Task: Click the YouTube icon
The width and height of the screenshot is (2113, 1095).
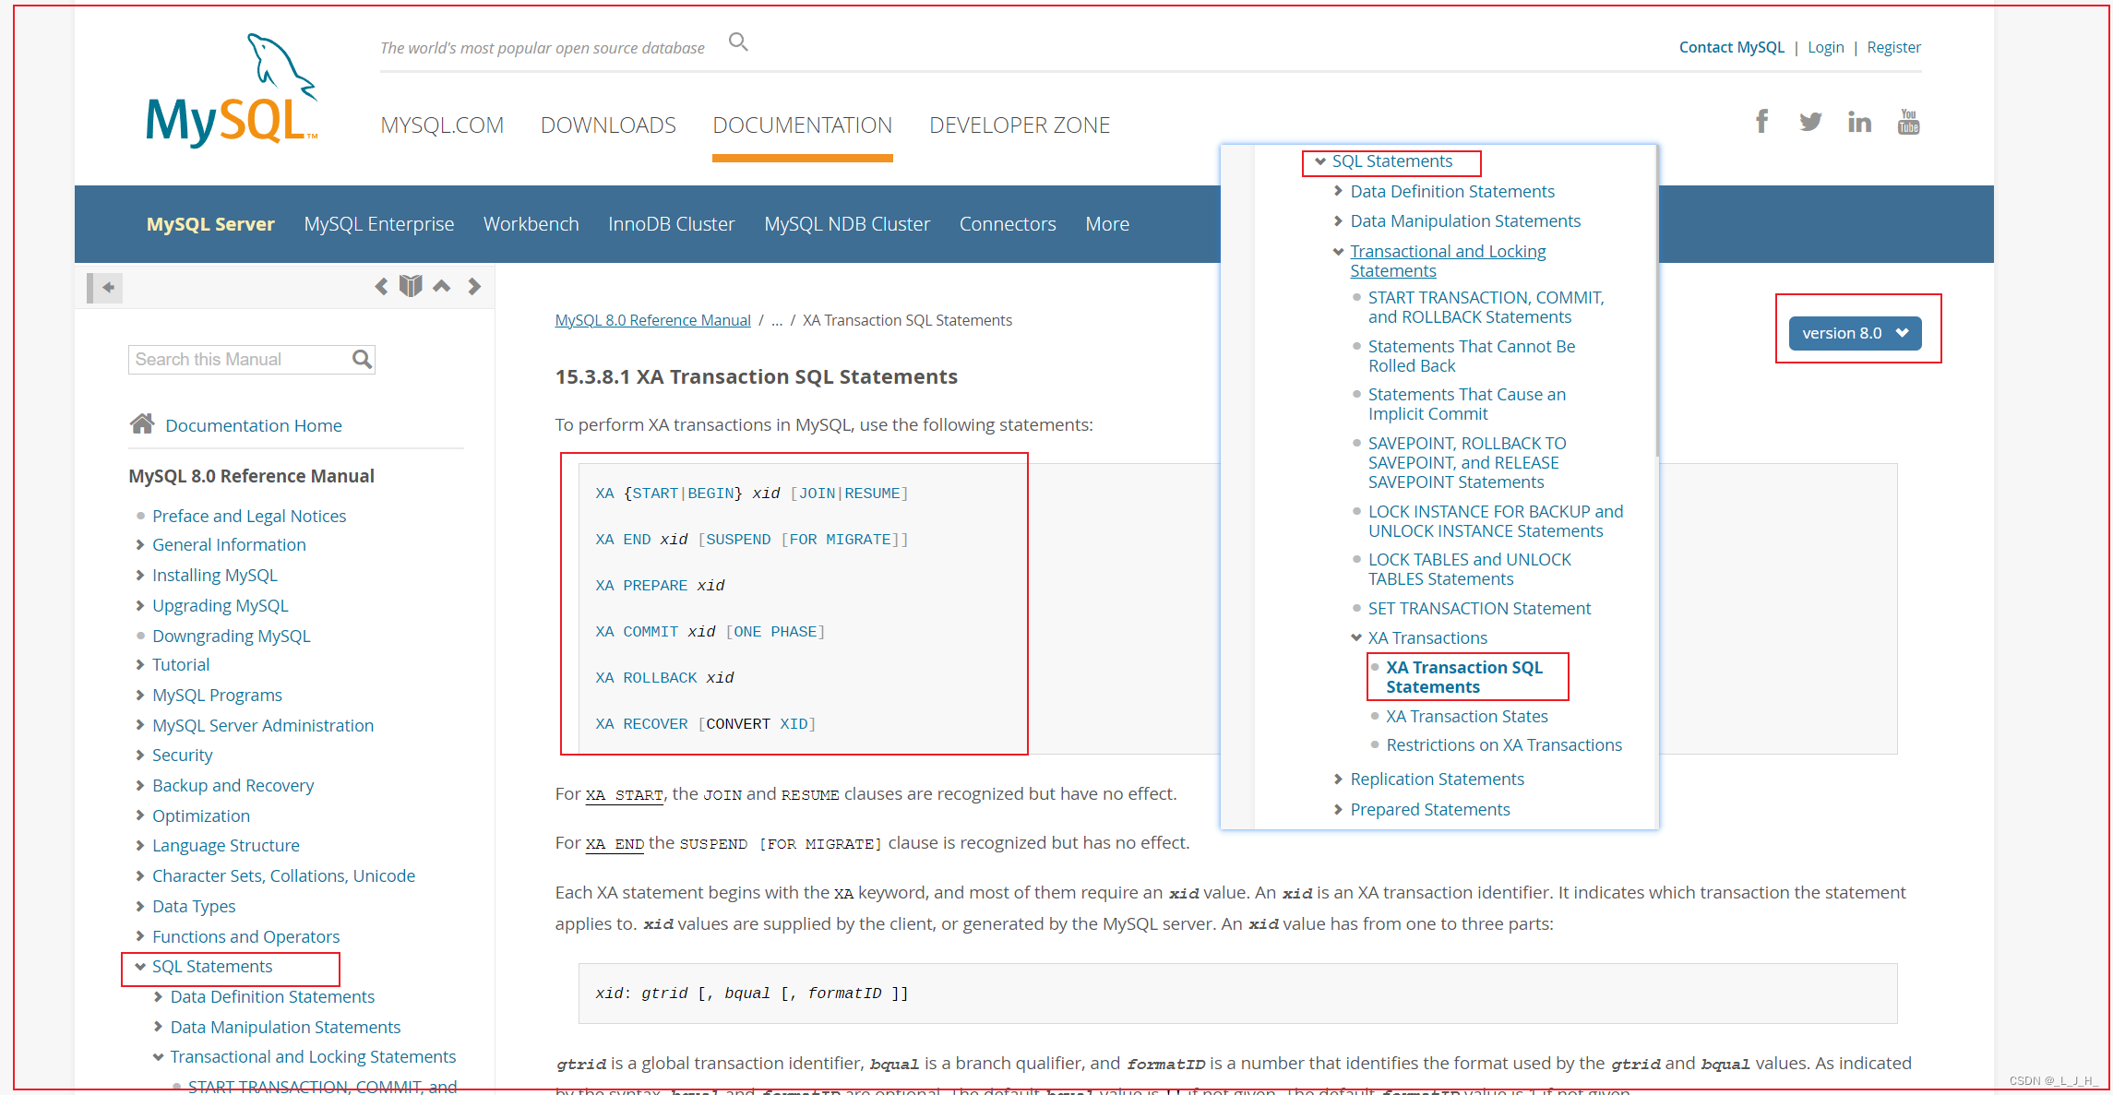Action: point(1908,121)
